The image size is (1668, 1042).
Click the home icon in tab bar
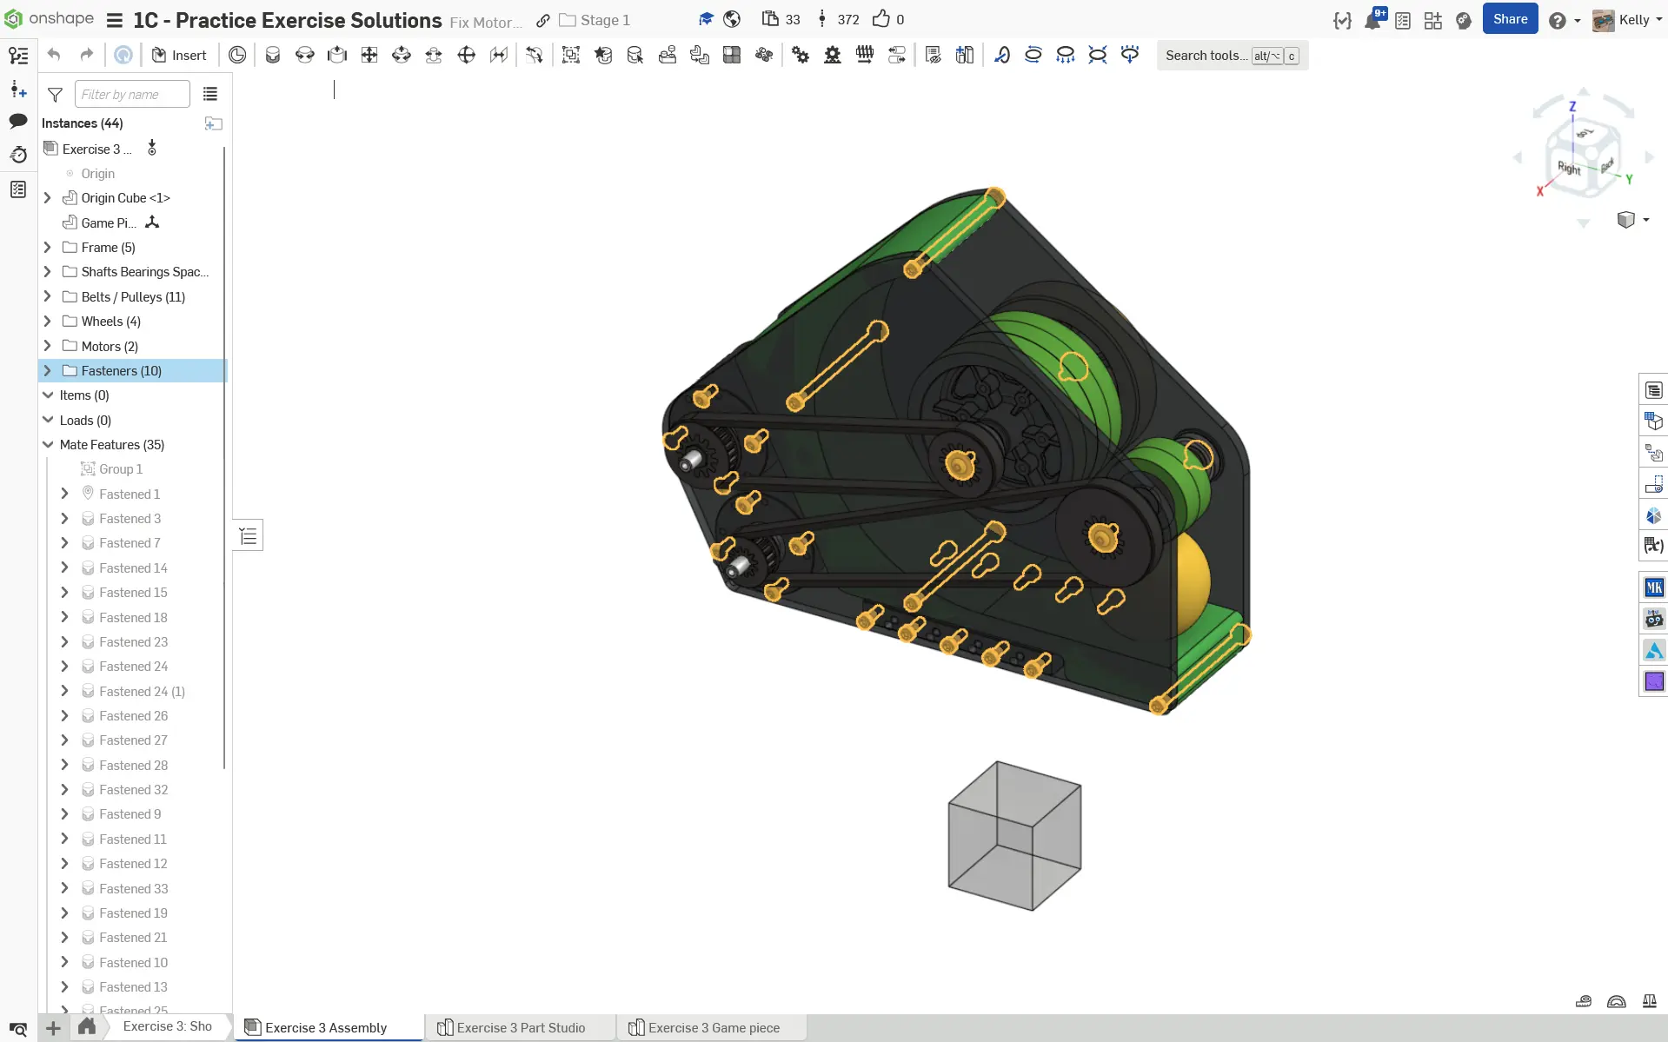coord(87,1026)
